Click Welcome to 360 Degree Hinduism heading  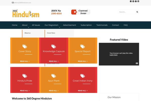[x=32, y=98]
